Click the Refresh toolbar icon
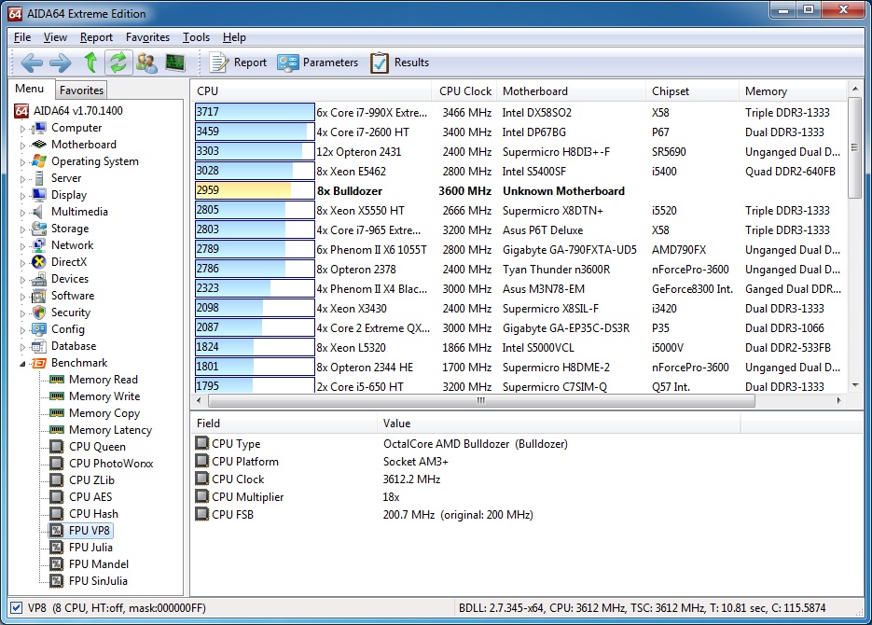 (118, 62)
